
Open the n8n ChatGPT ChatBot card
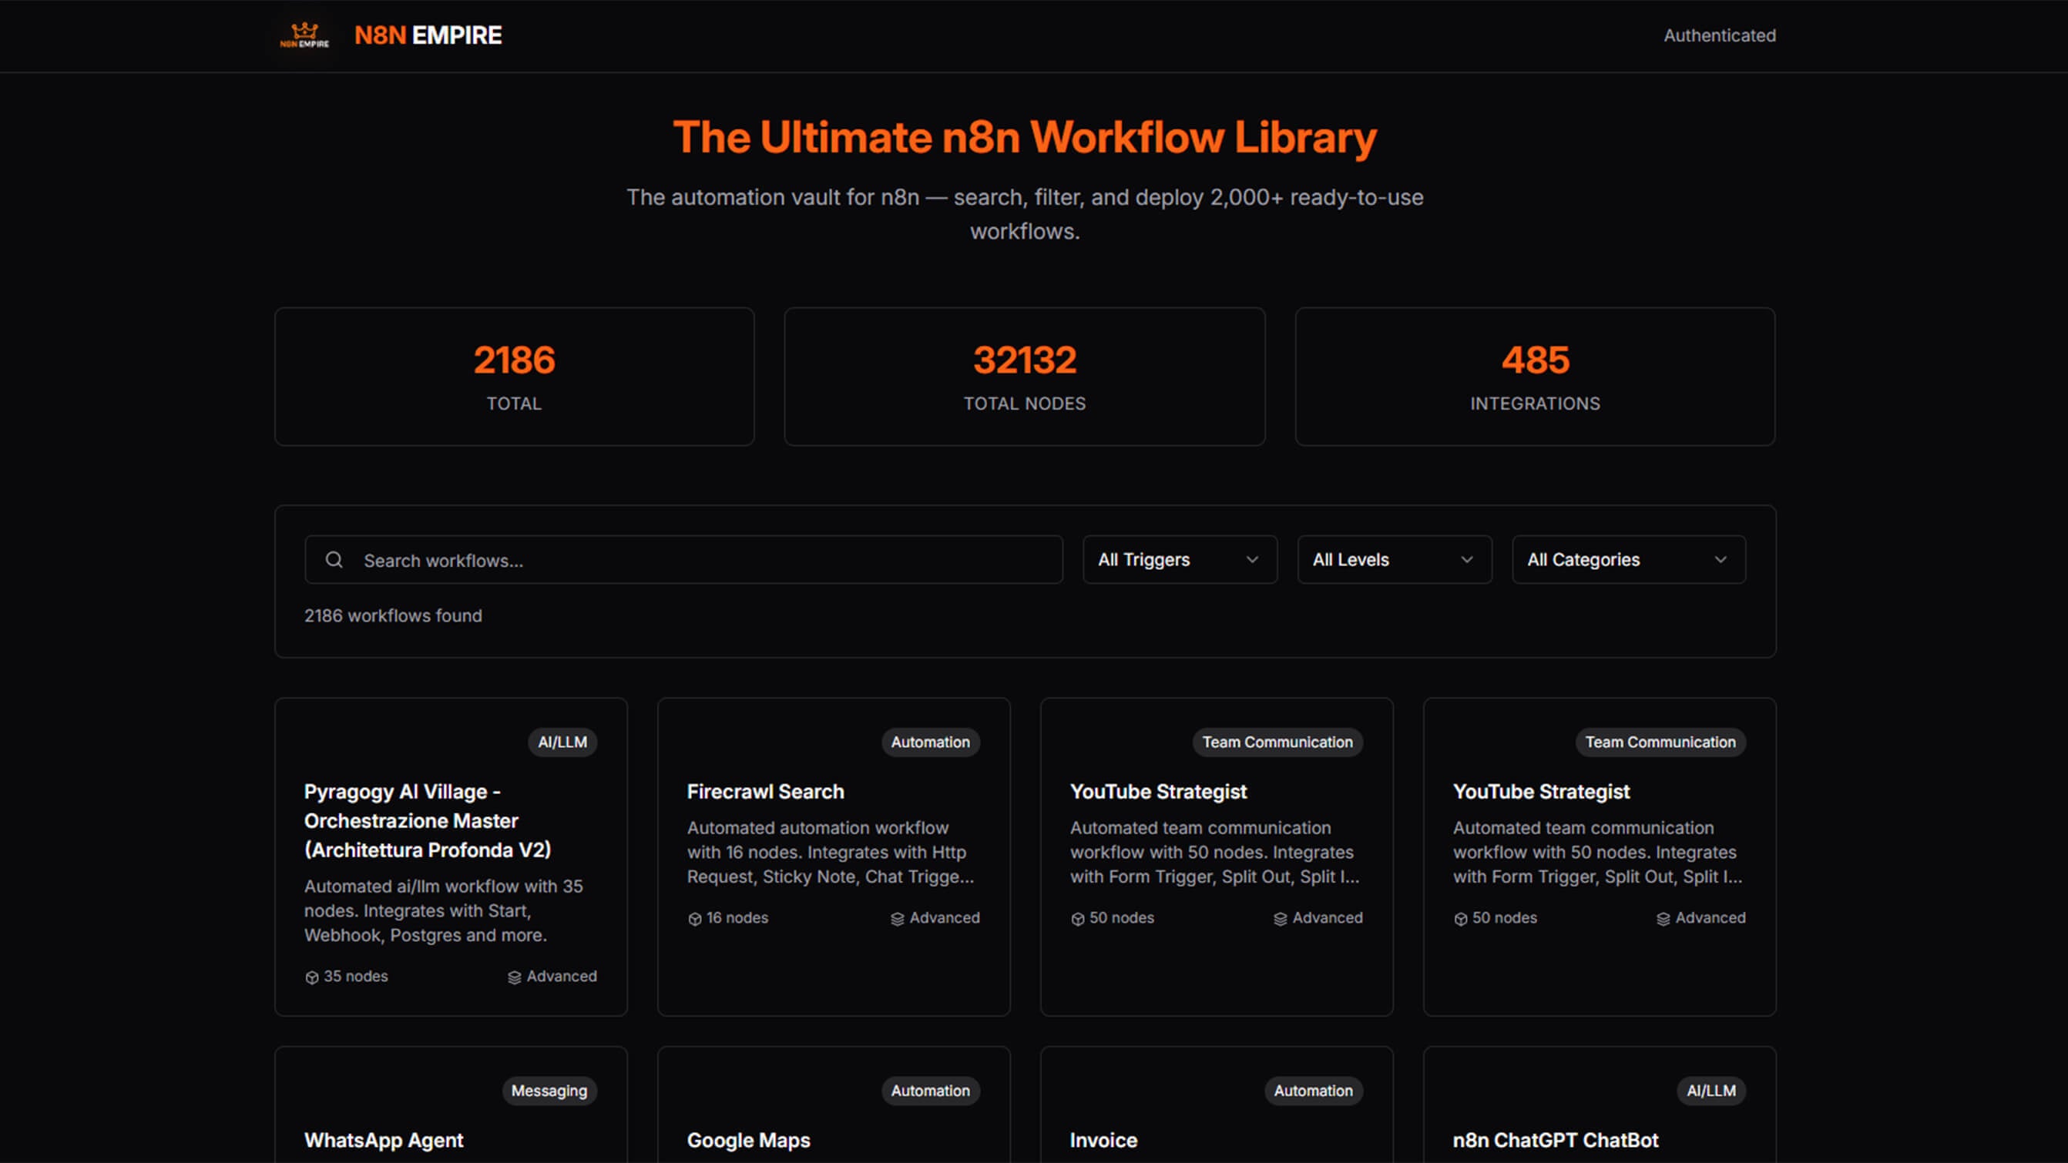click(x=1555, y=1140)
